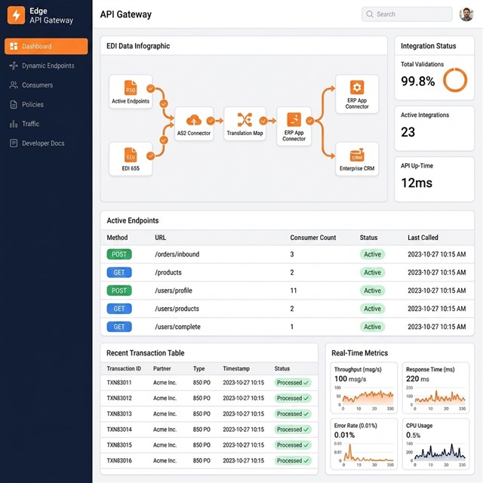This screenshot has width=483, height=483.
Task: Open the /products URL
Action: [x=168, y=272]
